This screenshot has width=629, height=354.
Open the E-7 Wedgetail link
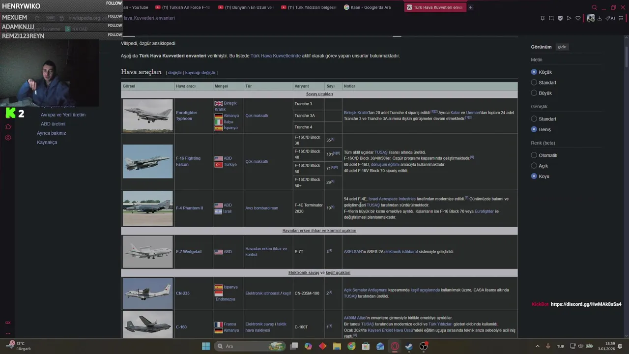tap(189, 252)
